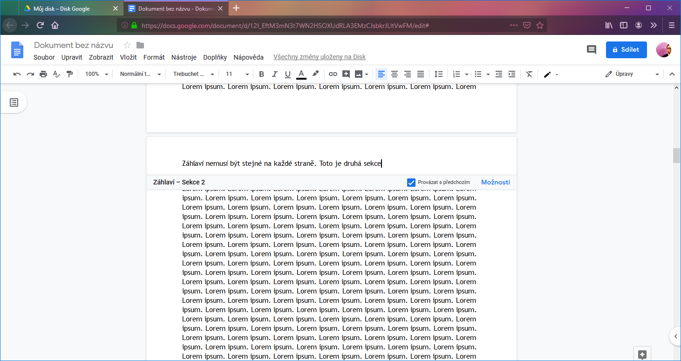
Task: Open insert image dropdown arrow
Action: [x=367, y=75]
